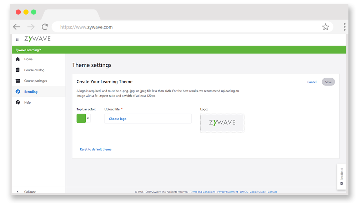
Task: Click the Course catalog icon in the sidebar
Action: 18,70
